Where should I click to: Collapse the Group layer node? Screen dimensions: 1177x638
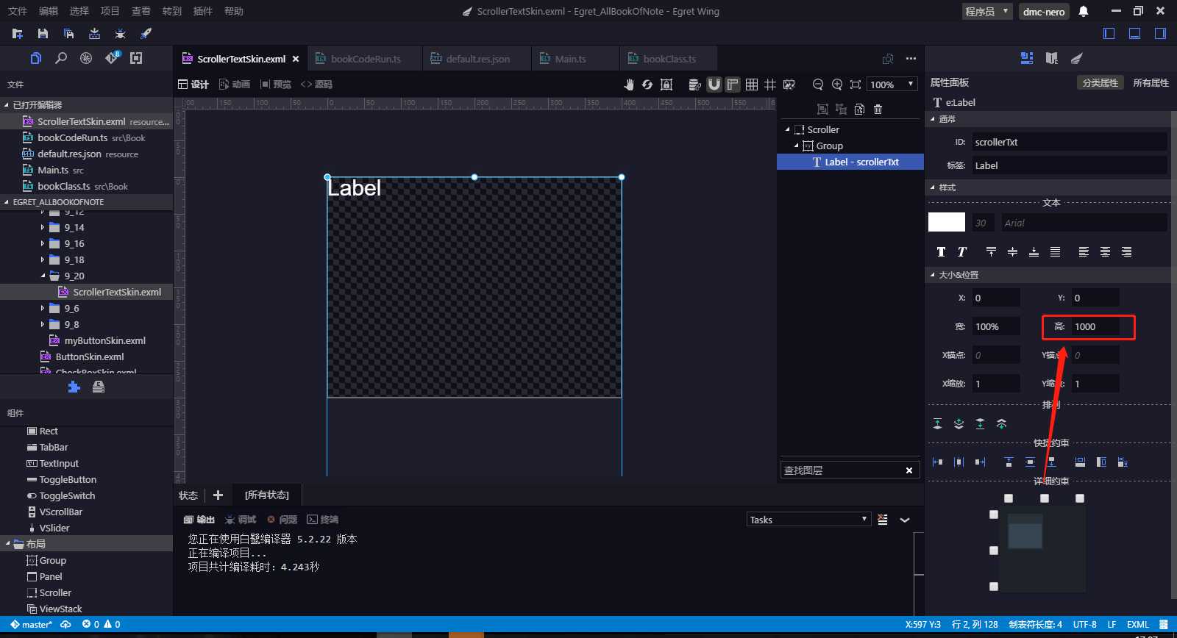pyautogui.click(x=796, y=146)
